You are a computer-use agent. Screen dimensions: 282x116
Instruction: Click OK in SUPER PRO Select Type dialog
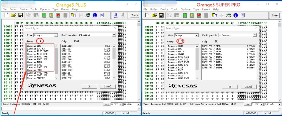(x=230, y=87)
